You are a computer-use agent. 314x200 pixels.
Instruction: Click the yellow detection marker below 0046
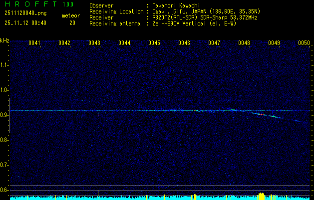click(195, 197)
